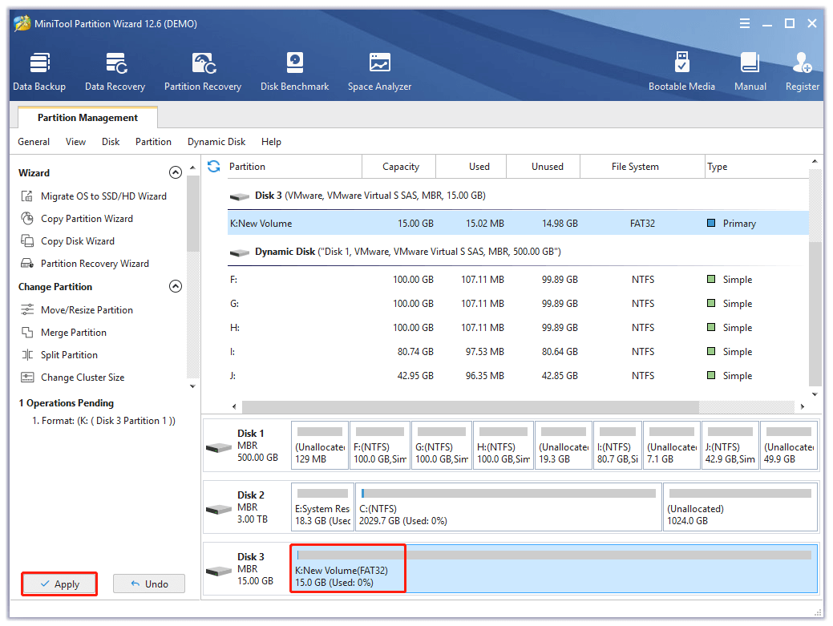Viewport: 833px width, 626px height.
Task: Open the Partition menu
Action: (x=153, y=142)
